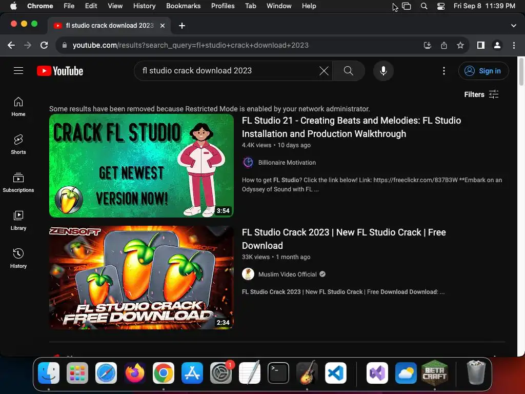The image size is (525, 394).
Task: Open the File menu
Action: pyautogui.click(x=69, y=6)
